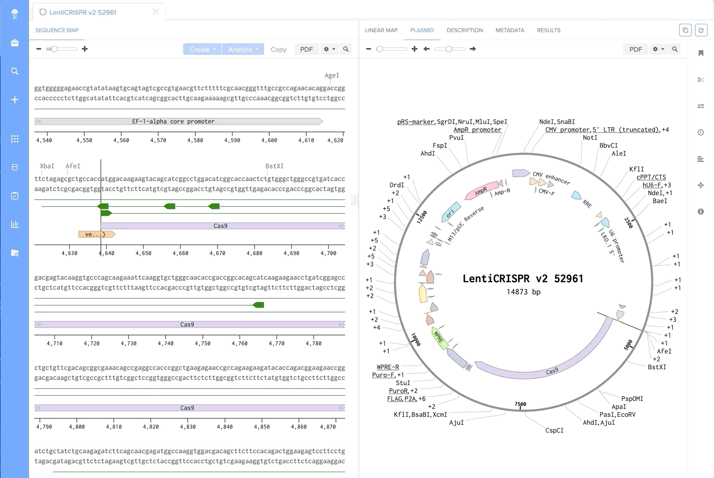This screenshot has height=478, width=714.
Task: Select the ori feature on plasmid map
Action: [450, 212]
